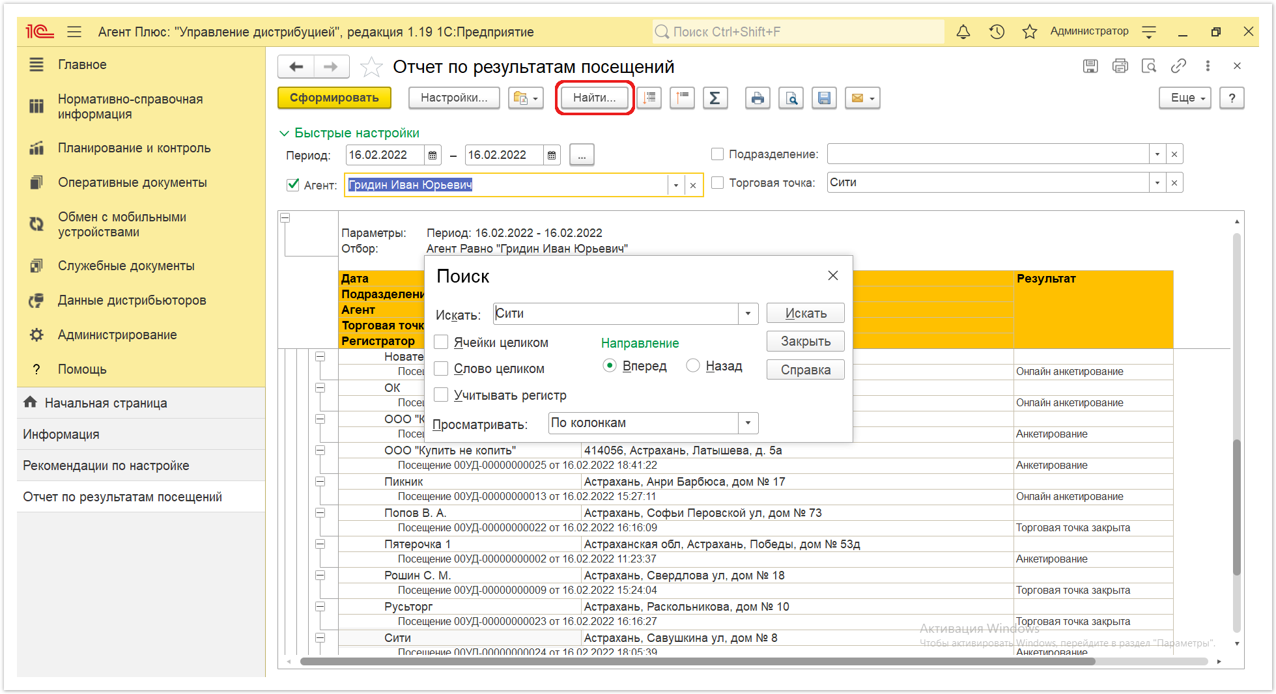
Task: Save report with the diskette toolbar icon
Action: click(x=824, y=98)
